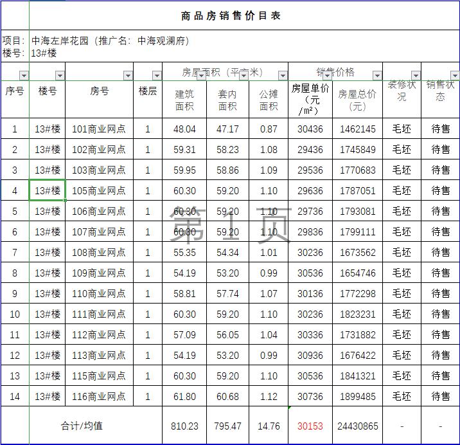Select the title cell 商品房销售价目表
The height and width of the screenshot is (445, 460).
pyautogui.click(x=245, y=15)
